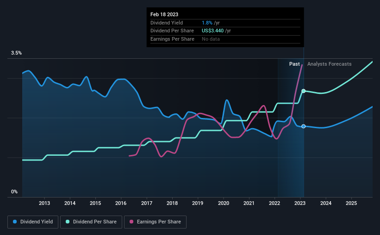Click the 3.5% y-axis label
Image resolution: width=380 pixels, height=235 pixels.
pyautogui.click(x=16, y=53)
